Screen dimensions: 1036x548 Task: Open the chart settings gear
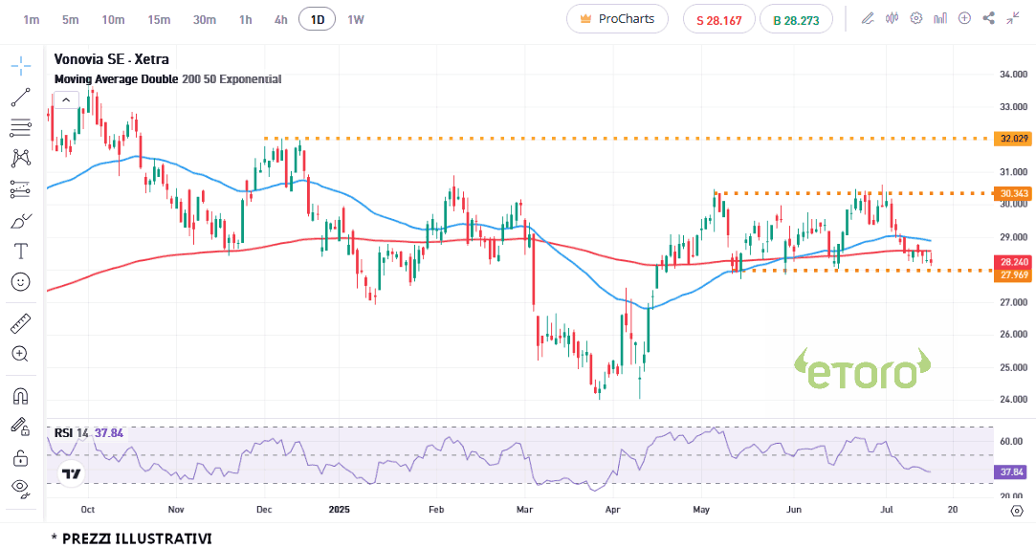point(916,18)
